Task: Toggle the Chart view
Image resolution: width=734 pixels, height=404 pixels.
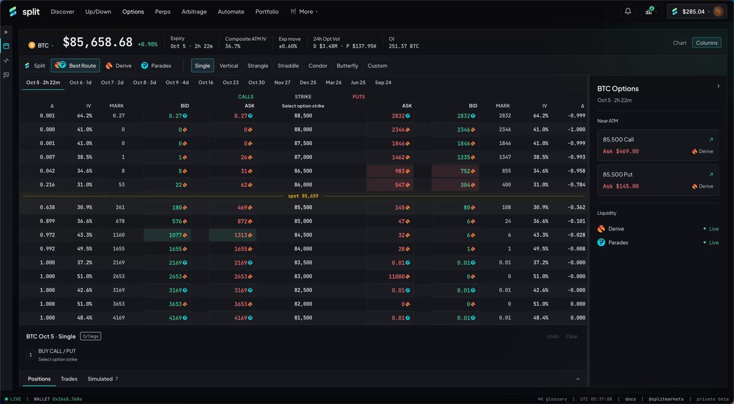Action: tap(680, 43)
